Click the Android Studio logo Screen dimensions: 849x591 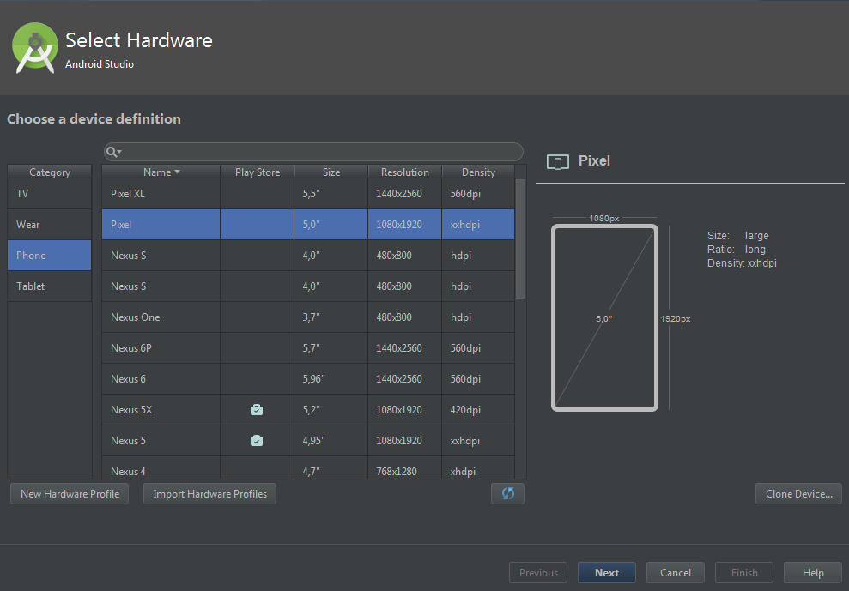pyautogui.click(x=35, y=47)
